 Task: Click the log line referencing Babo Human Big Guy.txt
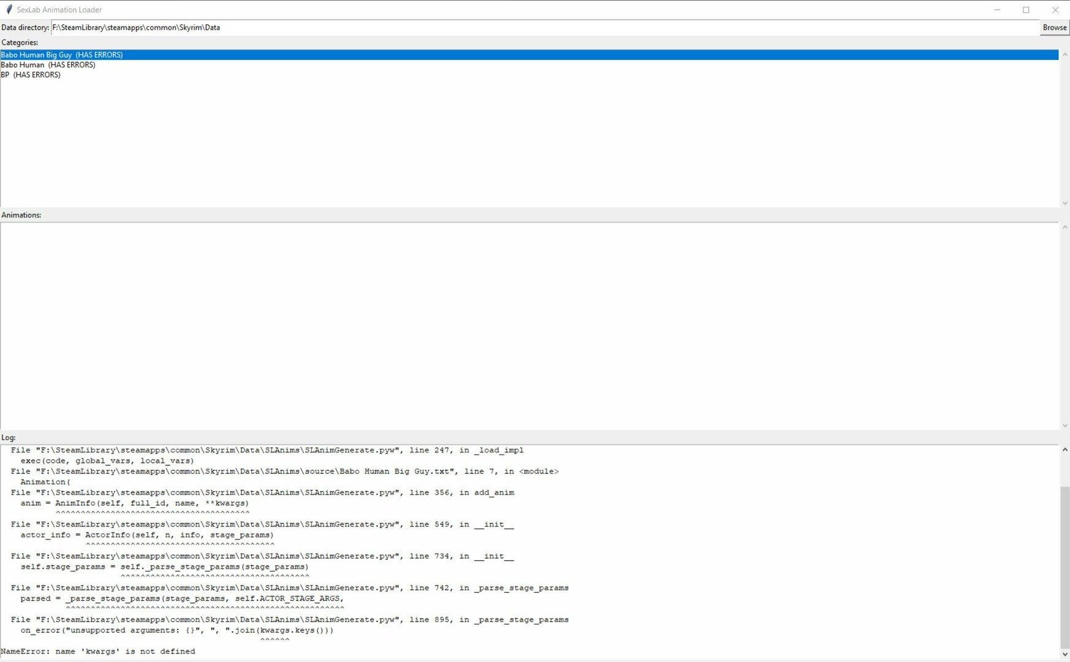[x=284, y=471]
